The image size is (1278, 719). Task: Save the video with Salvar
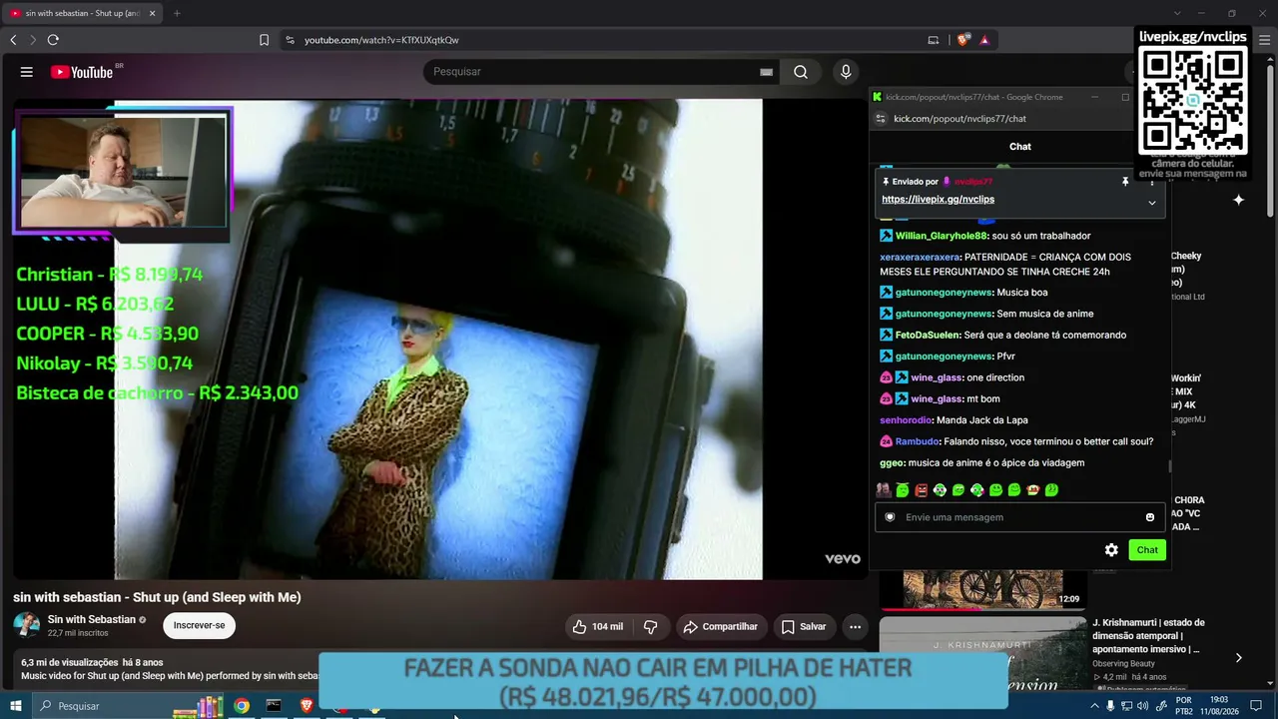point(804,627)
